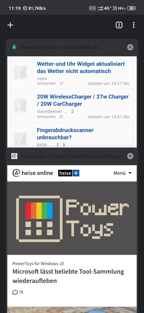Open a new tab with plus icon

tap(10, 25)
